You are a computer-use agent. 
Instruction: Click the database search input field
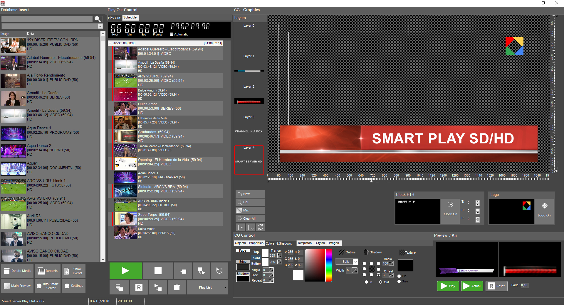[x=47, y=19]
